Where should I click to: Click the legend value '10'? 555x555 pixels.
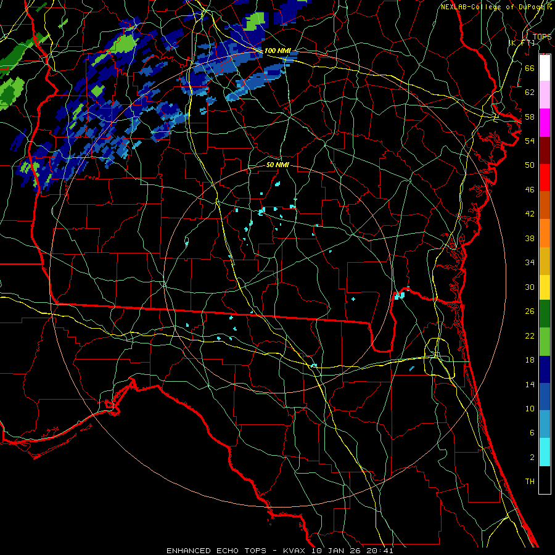pyautogui.click(x=530, y=408)
